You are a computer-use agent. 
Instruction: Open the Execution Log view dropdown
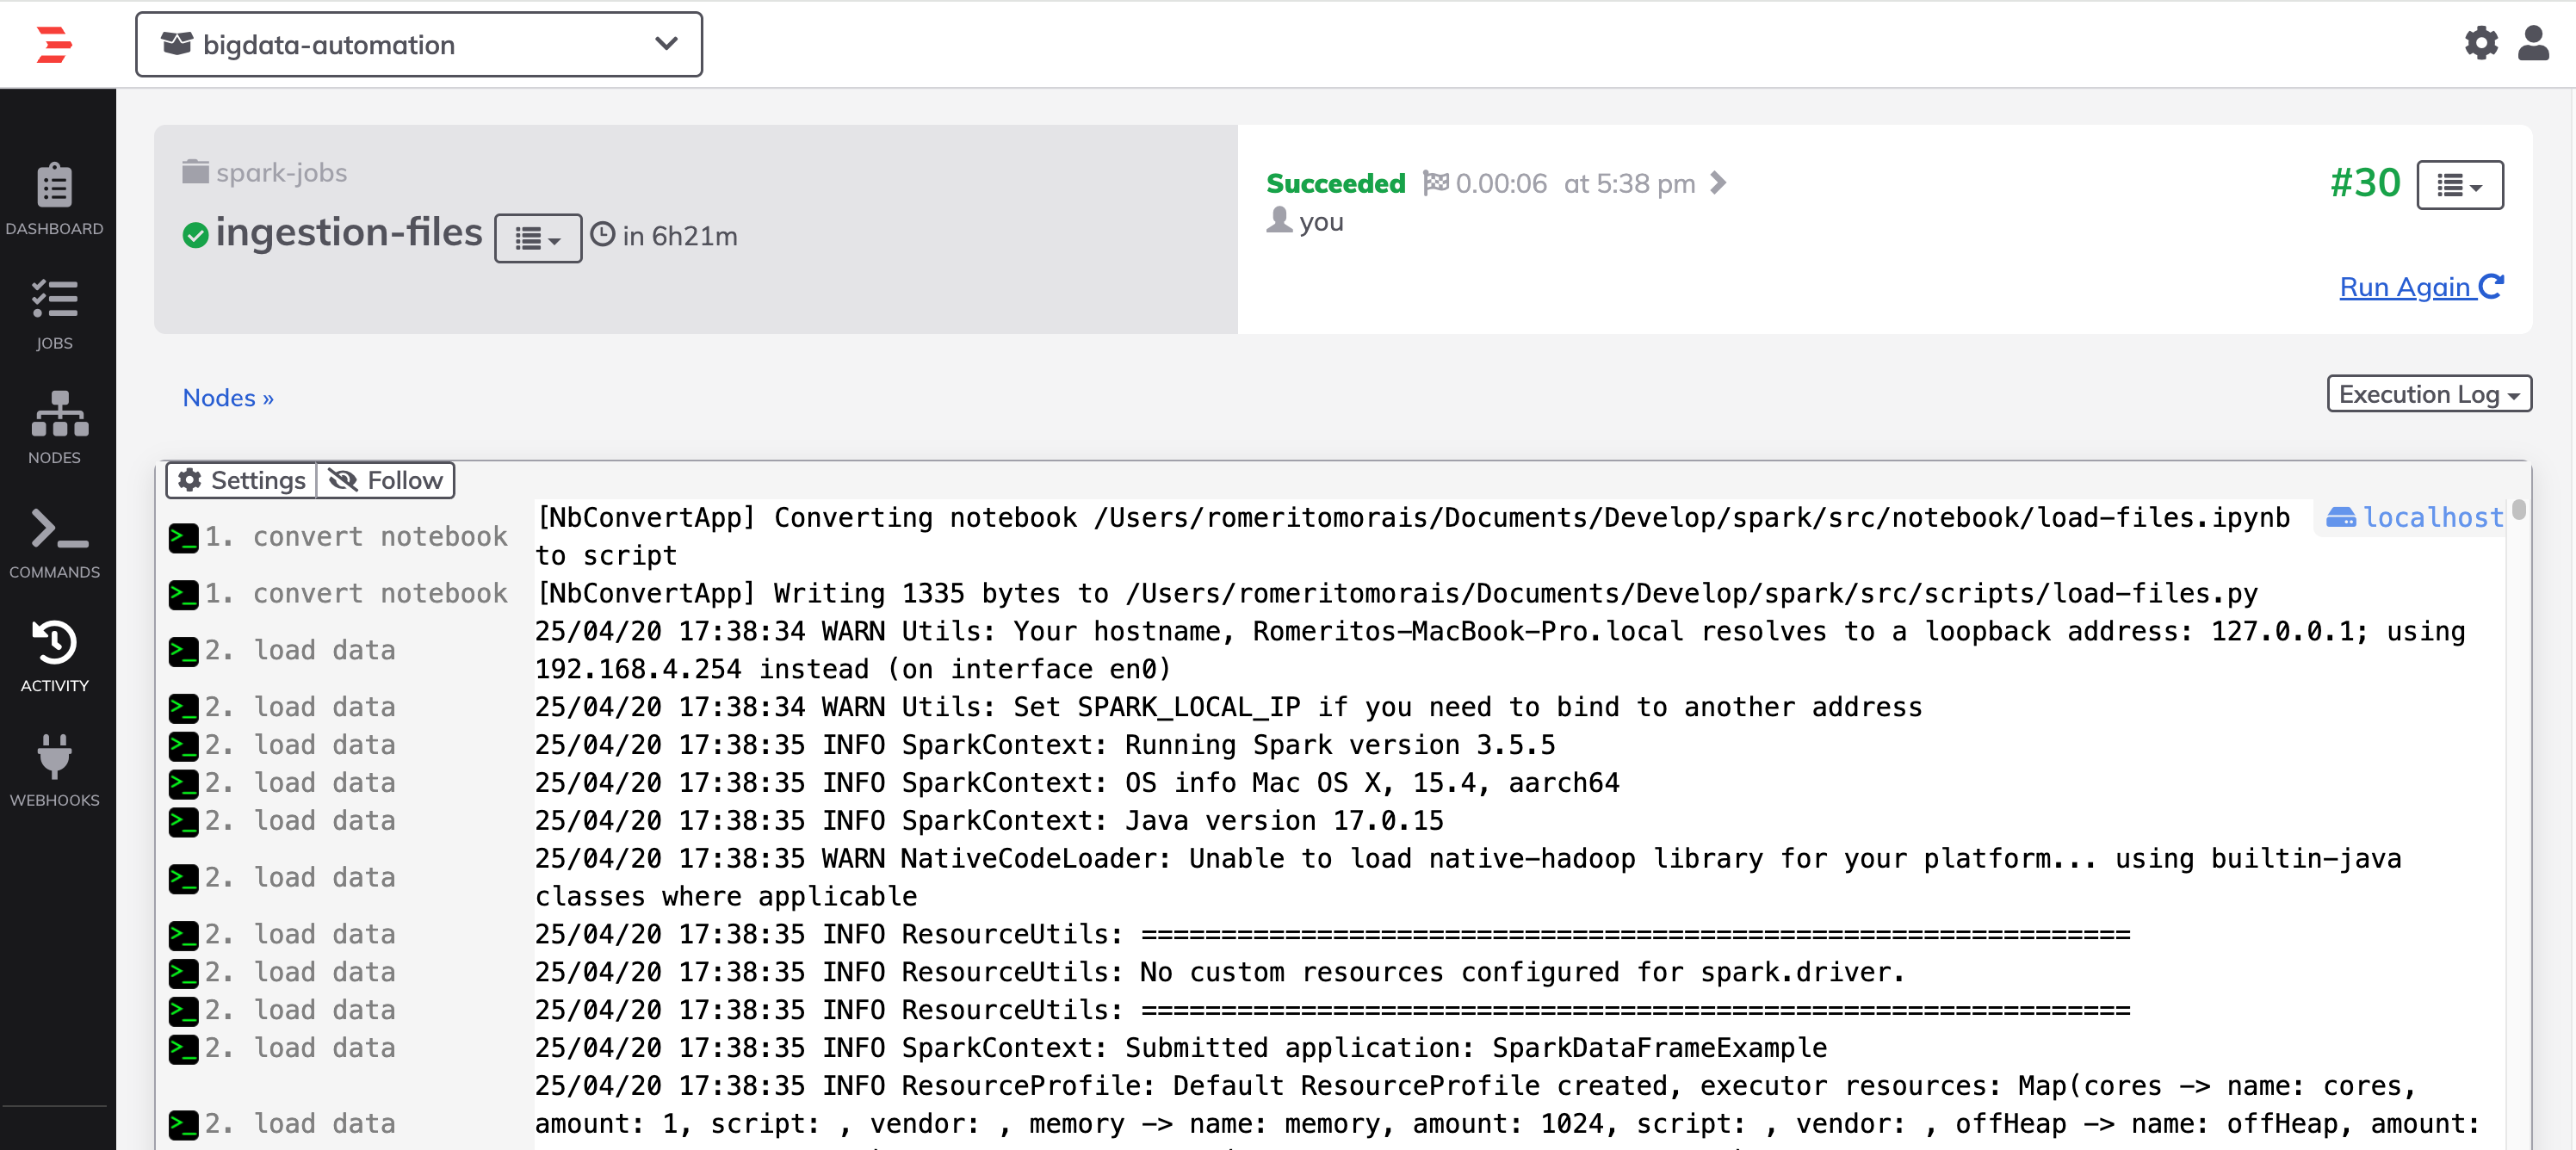[2428, 394]
